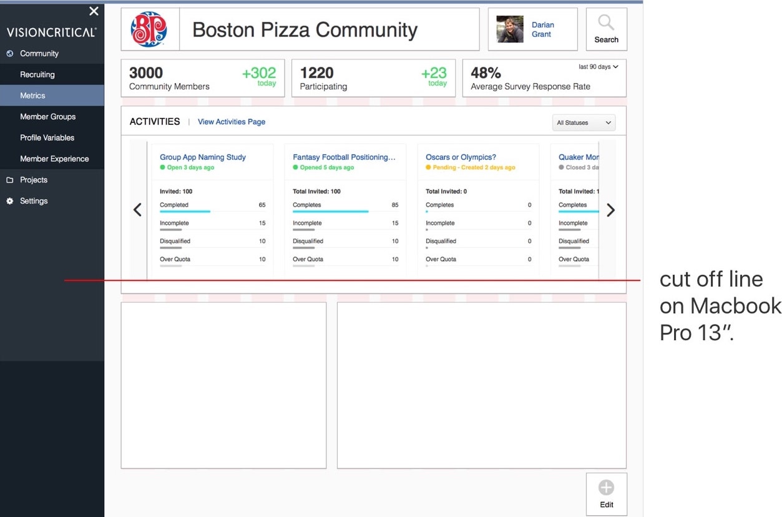Click the Edit plus icon
This screenshot has width=782, height=517.
606,488
